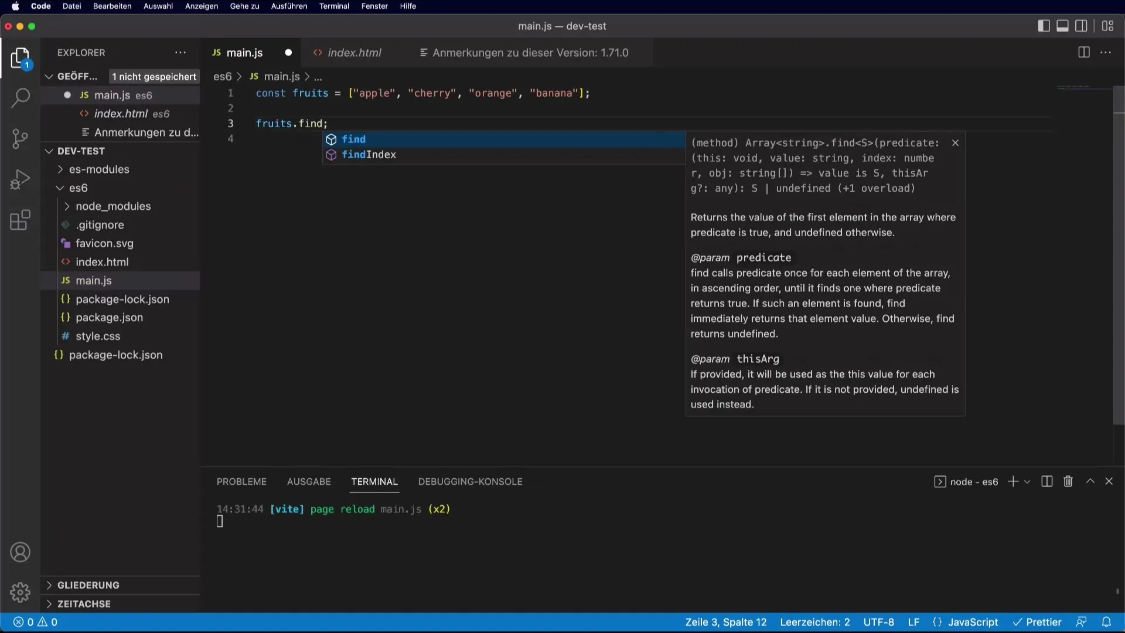Maximize the panel size chevron
The width and height of the screenshot is (1125, 633).
pyautogui.click(x=1090, y=481)
